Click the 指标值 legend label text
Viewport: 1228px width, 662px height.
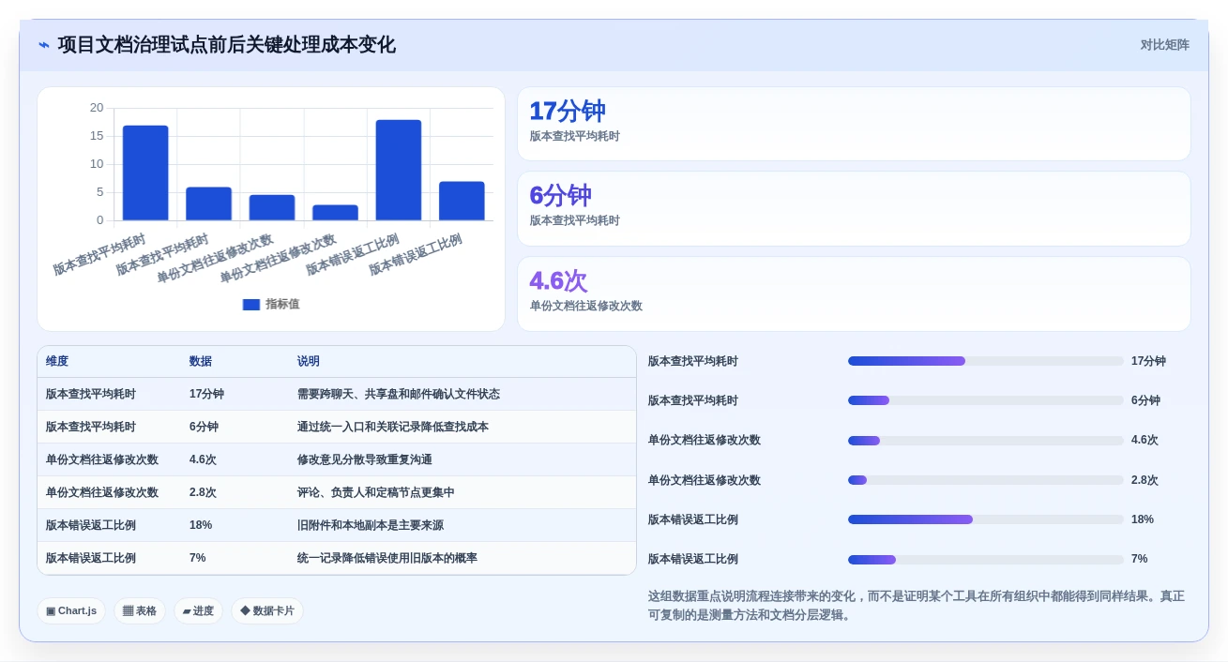282,305
